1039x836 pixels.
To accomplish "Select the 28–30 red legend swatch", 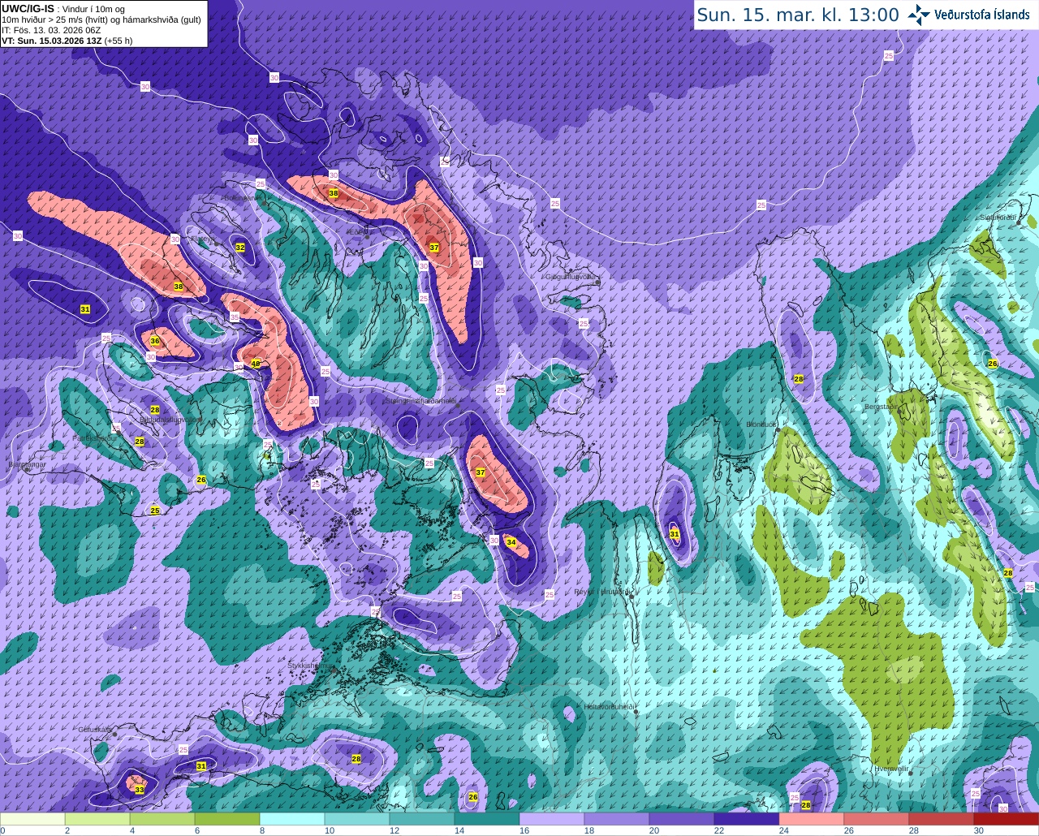I will 942,819.
